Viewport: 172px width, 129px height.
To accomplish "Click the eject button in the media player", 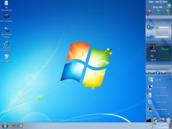I will 169,73.
